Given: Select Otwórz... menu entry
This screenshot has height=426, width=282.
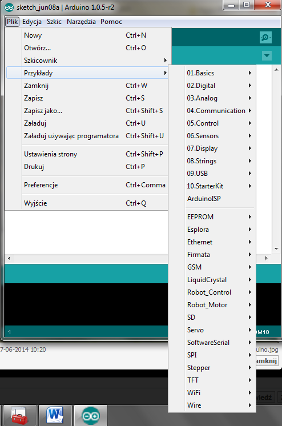Looking at the screenshot, I should coord(87,48).
